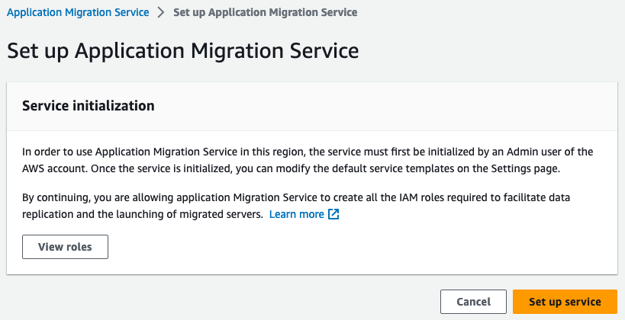The height and width of the screenshot is (320, 625).
Task: Cancel the service setup
Action: point(473,302)
